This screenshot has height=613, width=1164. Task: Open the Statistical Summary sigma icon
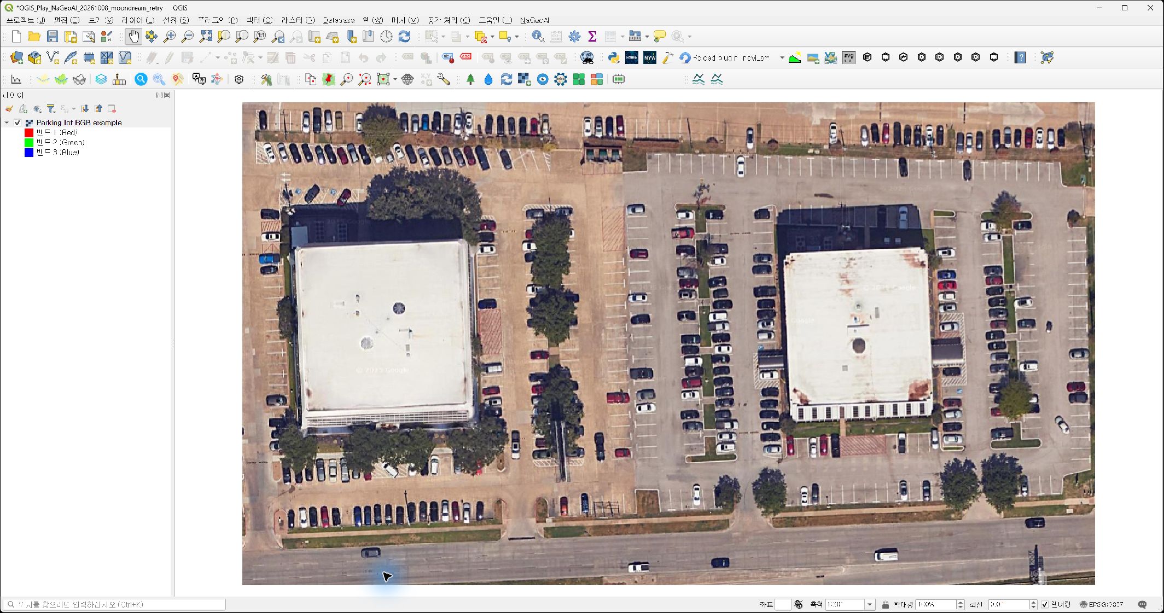point(592,37)
